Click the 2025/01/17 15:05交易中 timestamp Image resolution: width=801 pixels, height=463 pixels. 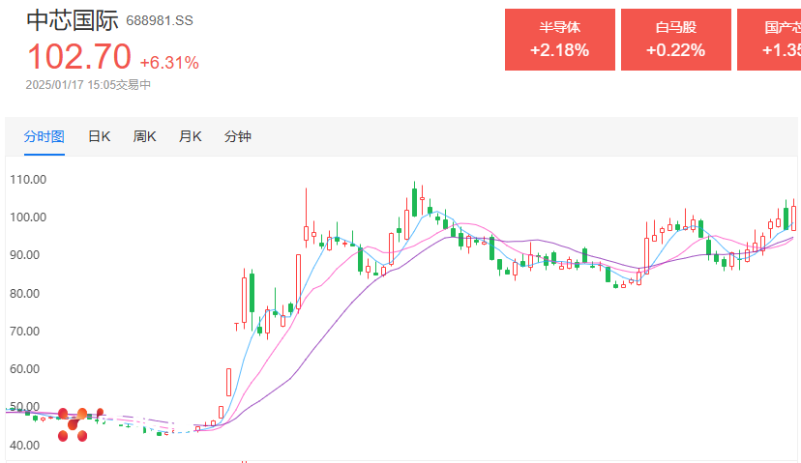(88, 85)
